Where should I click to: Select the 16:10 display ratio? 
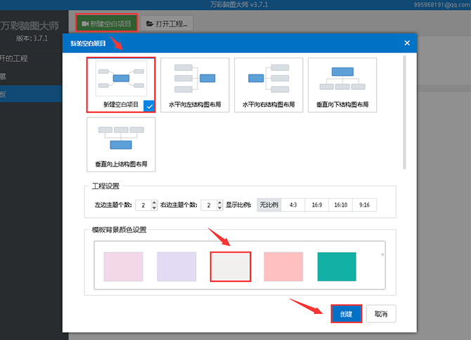click(341, 205)
